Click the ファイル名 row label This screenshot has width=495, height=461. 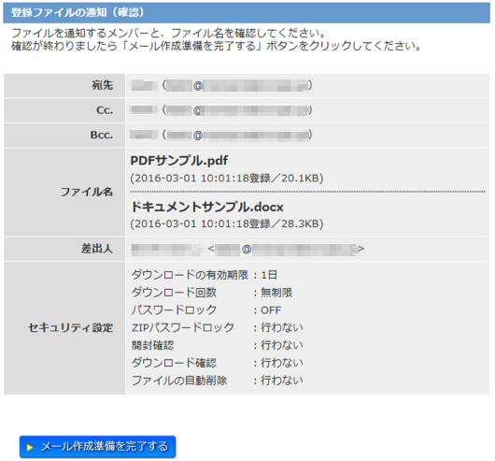(87, 192)
